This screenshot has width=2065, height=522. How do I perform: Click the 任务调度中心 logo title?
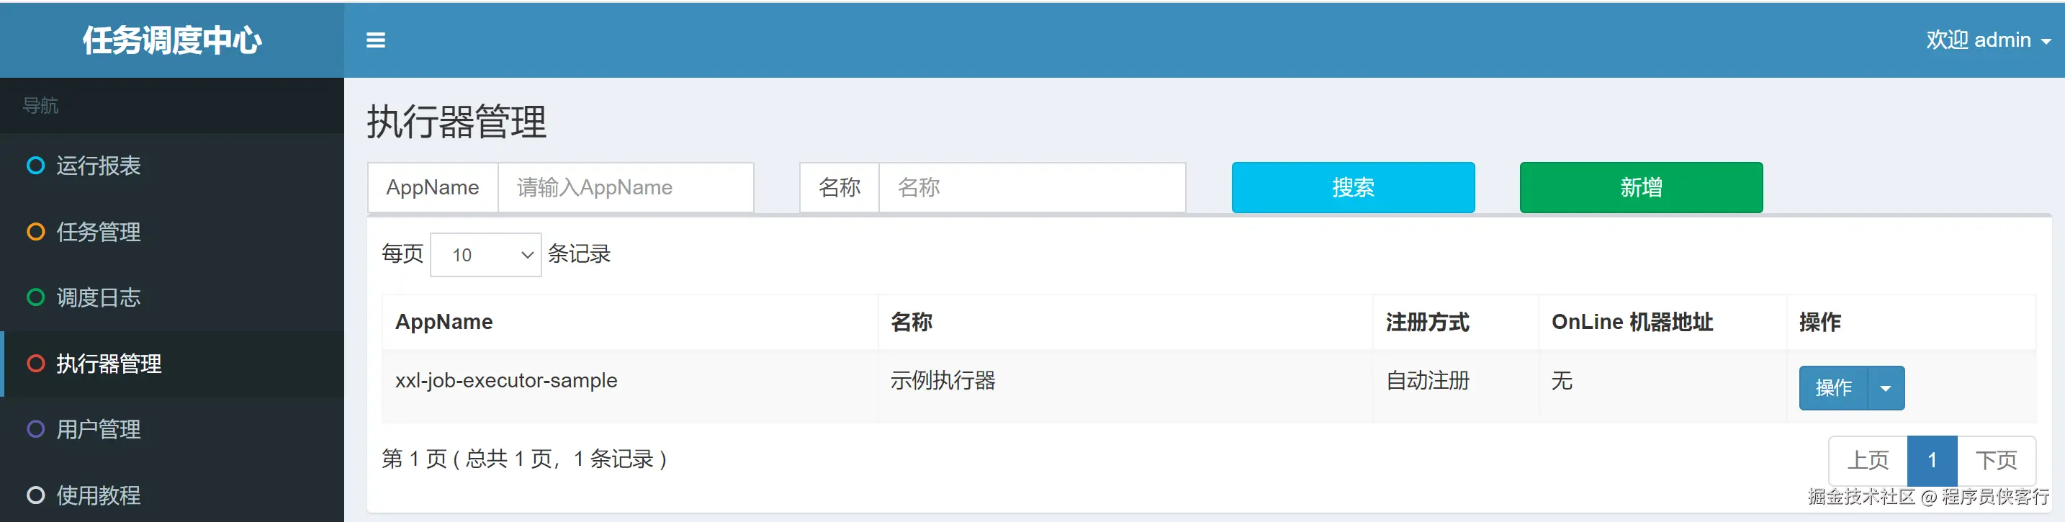pos(171,40)
